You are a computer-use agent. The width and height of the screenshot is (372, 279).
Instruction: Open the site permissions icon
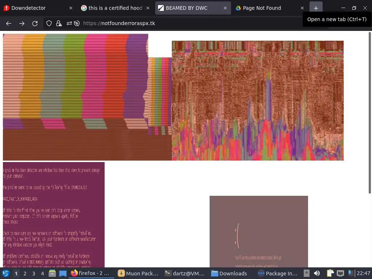[69, 23]
